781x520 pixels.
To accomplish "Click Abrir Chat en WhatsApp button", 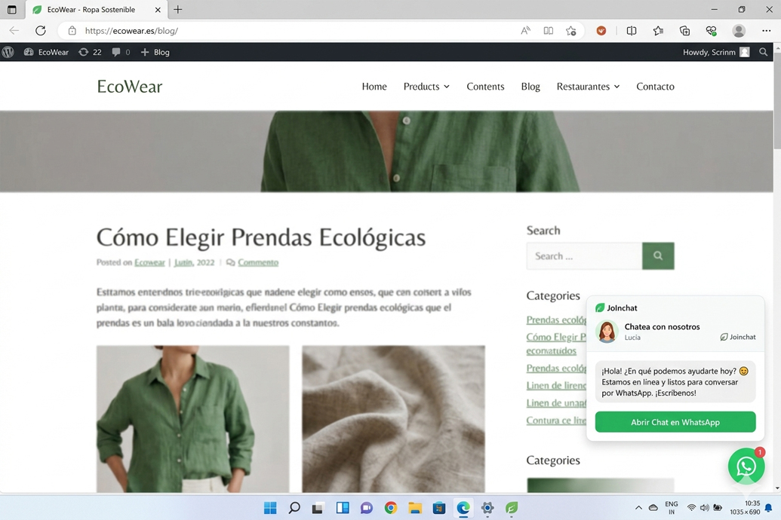I will pyautogui.click(x=675, y=422).
